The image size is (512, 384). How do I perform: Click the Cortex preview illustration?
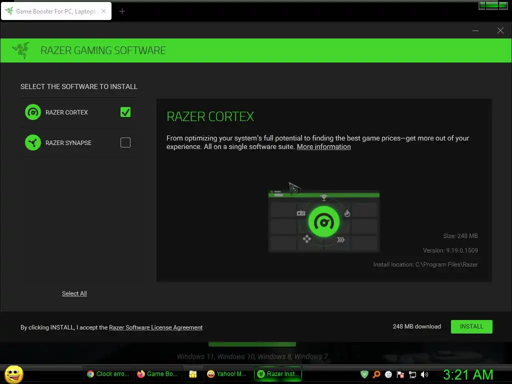click(323, 220)
